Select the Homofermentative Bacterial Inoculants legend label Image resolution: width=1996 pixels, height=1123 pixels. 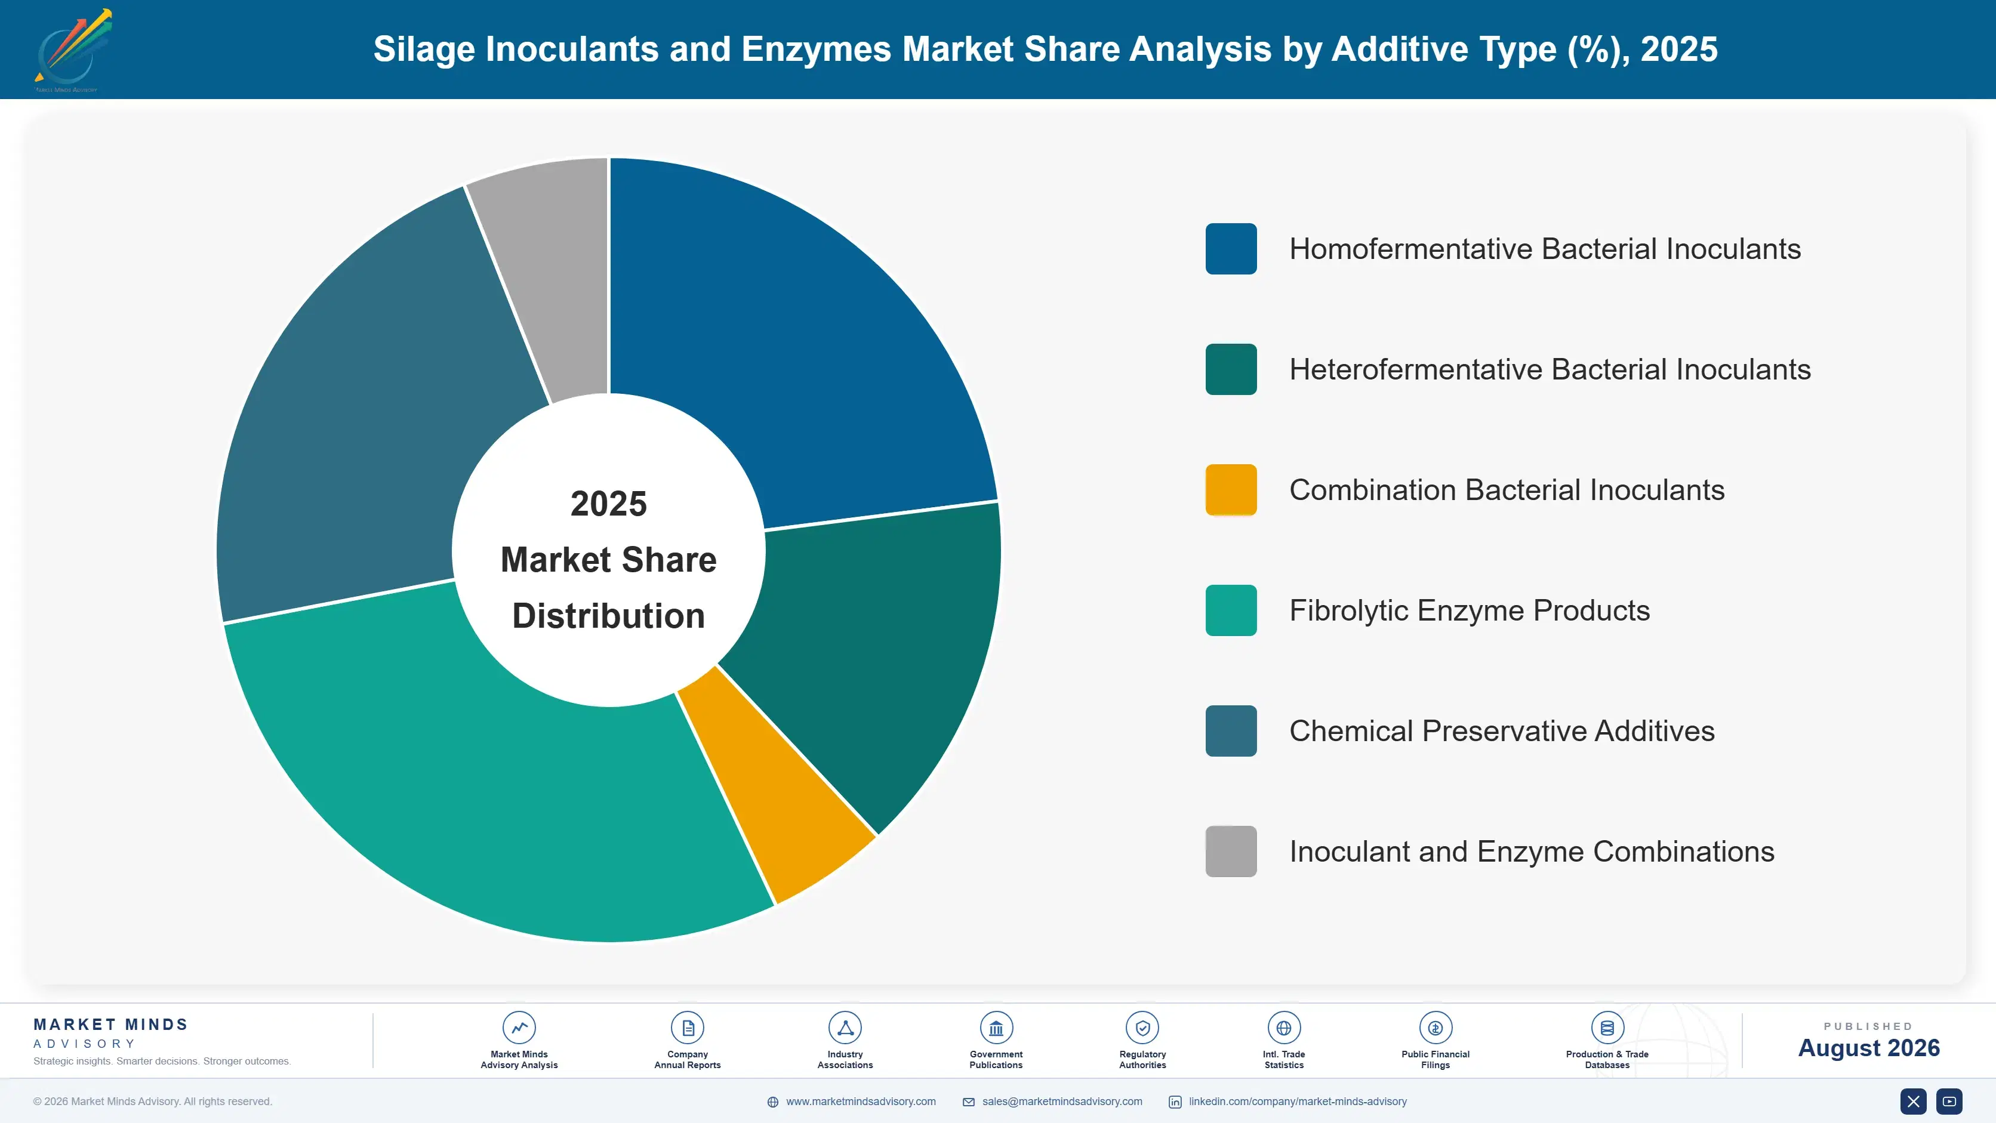coord(1544,249)
